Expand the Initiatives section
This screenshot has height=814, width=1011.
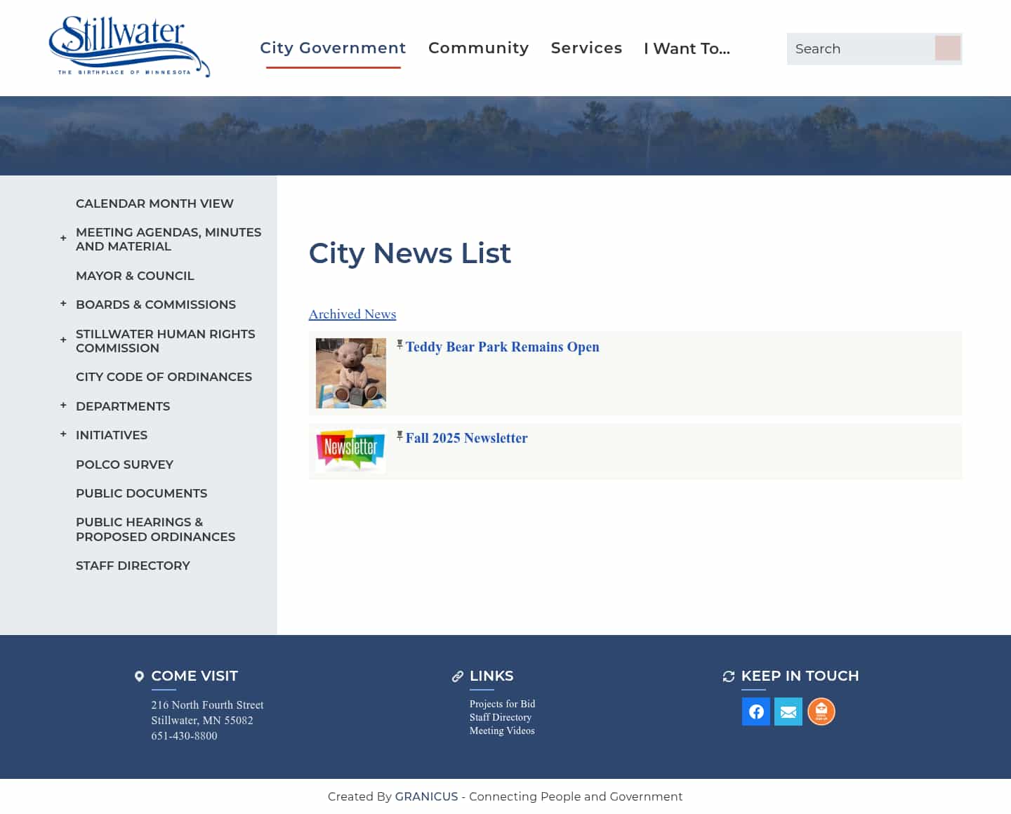click(62, 434)
